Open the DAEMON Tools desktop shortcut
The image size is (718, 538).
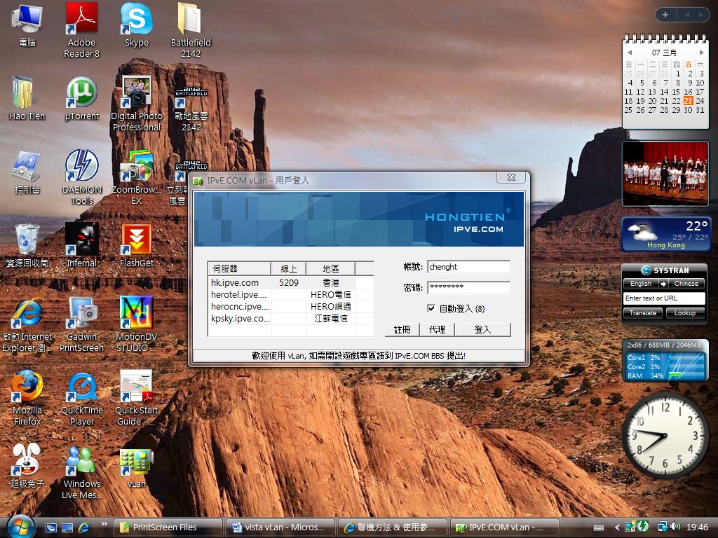pyautogui.click(x=81, y=167)
